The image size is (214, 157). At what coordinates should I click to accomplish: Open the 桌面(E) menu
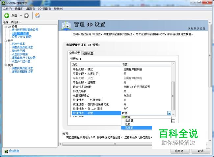(31, 9)
